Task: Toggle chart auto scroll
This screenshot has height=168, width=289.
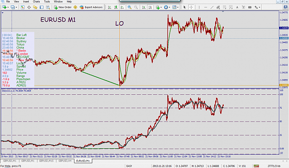Action: [x=144, y=7]
